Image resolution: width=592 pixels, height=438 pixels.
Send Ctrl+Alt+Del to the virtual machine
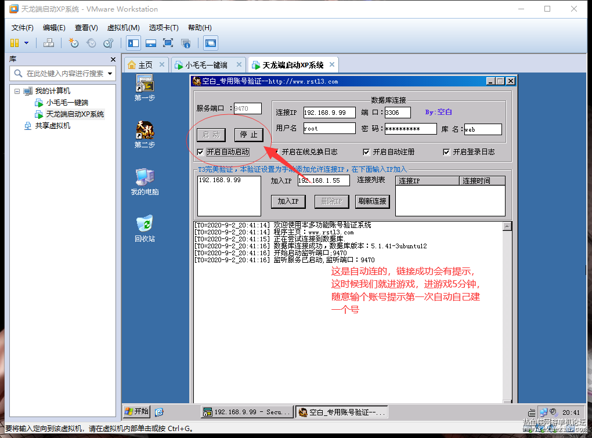point(48,43)
